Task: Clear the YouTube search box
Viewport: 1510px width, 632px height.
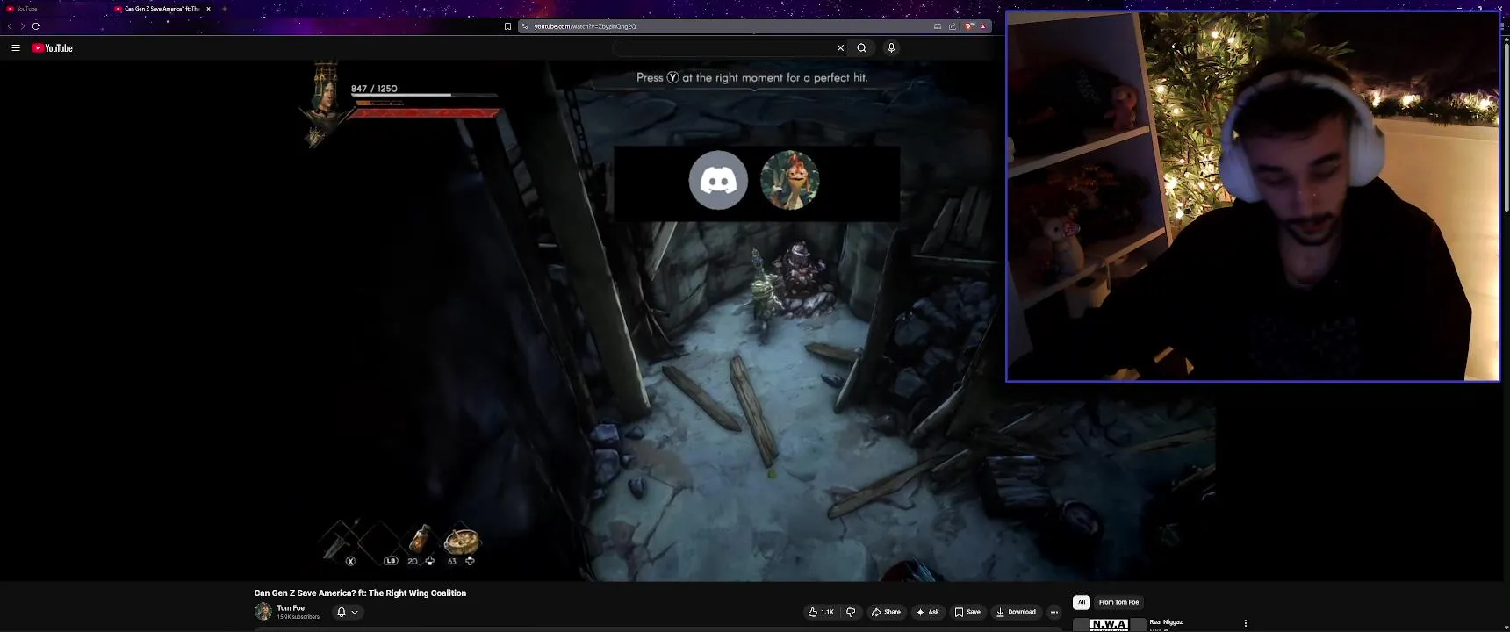Action: 840,48
